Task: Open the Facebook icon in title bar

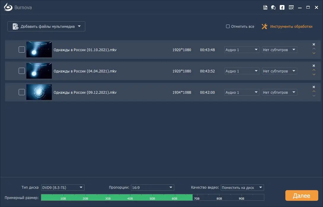Action: tap(282, 7)
